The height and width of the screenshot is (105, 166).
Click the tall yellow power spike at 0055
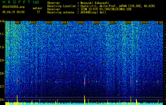(84, 100)
